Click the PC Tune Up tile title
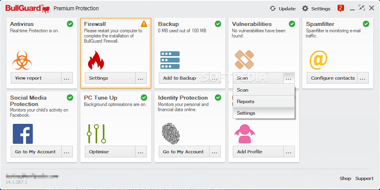The image size is (380, 190). 100,98
